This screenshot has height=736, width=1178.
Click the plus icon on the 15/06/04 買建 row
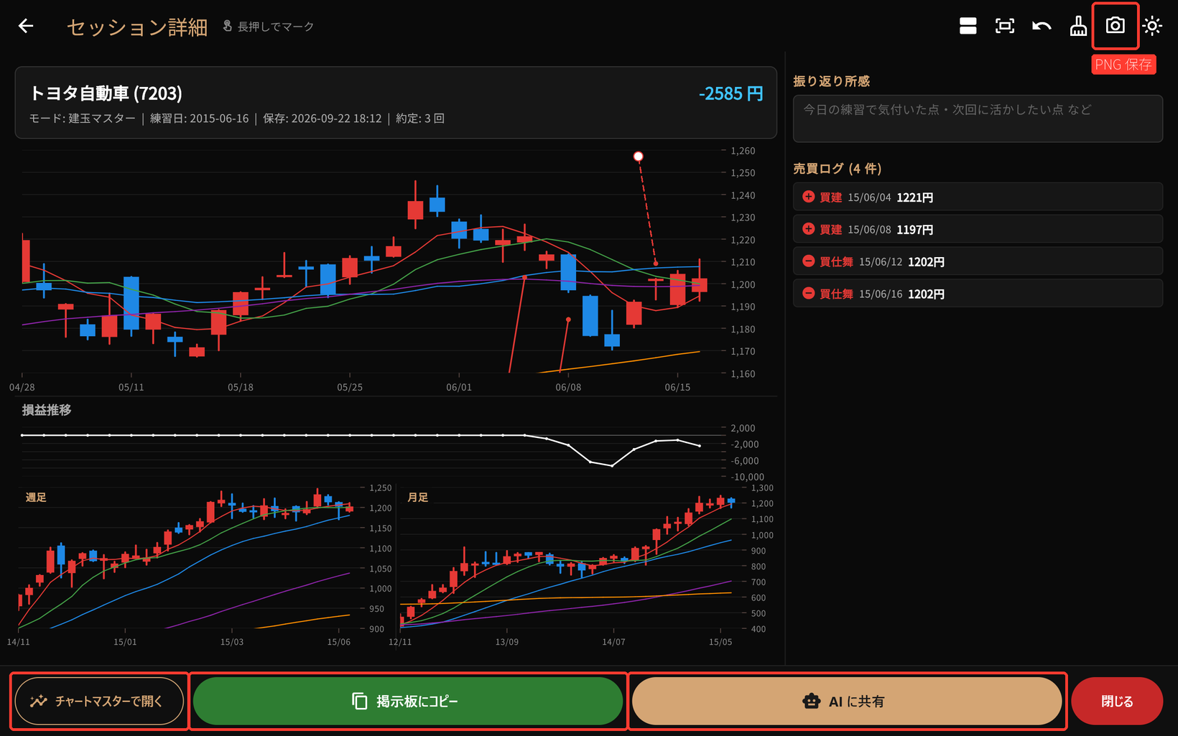point(808,197)
